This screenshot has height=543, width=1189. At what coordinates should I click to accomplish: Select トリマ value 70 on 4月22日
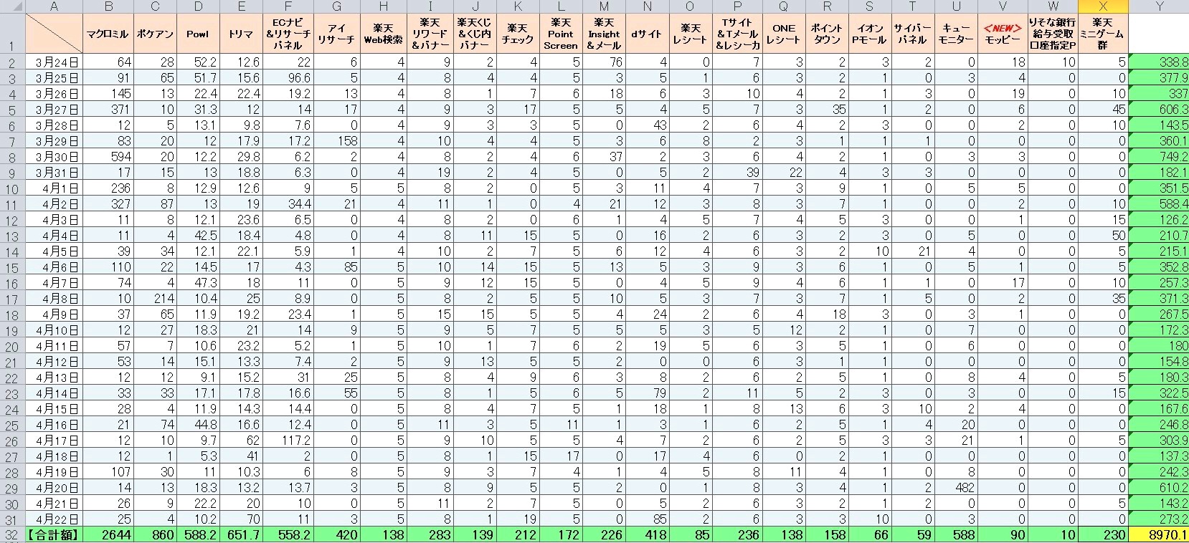241,519
